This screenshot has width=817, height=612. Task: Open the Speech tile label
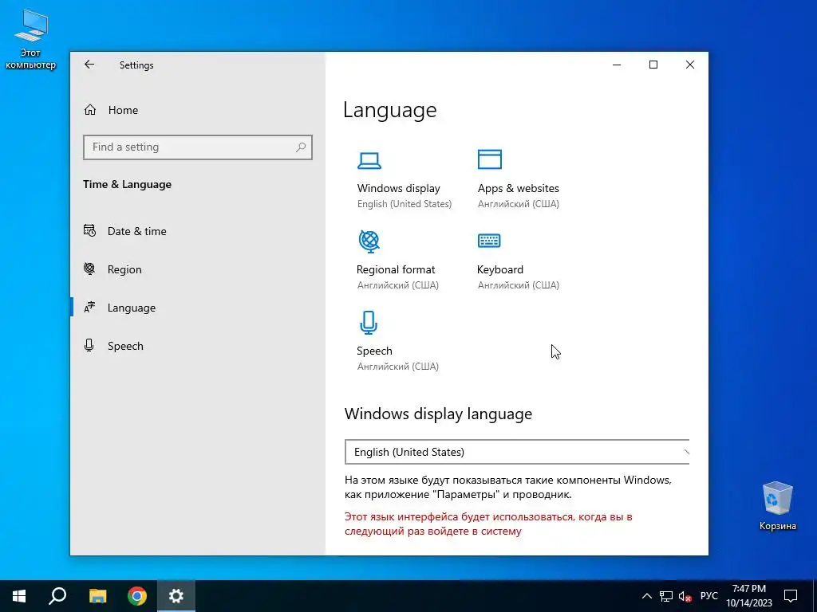(375, 351)
